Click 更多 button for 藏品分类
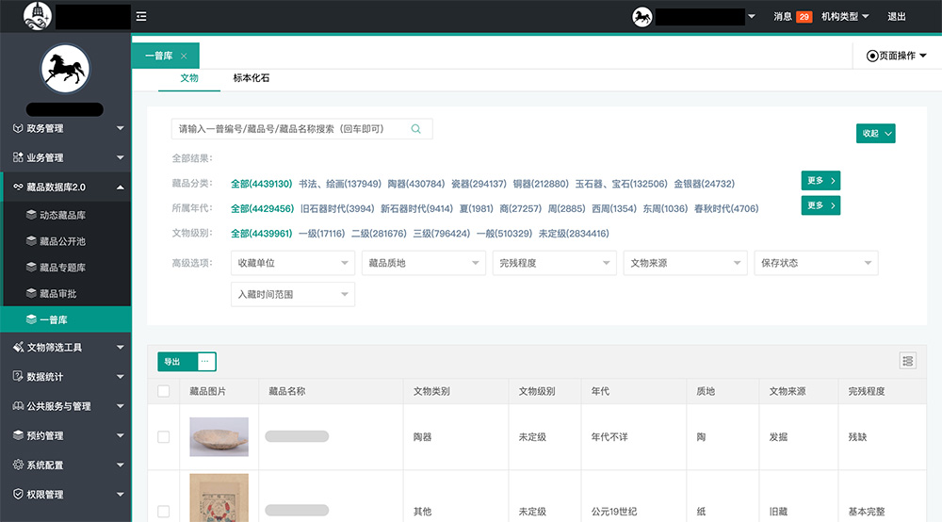The image size is (942, 522). click(820, 180)
